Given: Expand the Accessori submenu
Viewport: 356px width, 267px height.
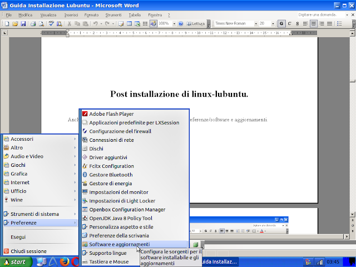Looking at the screenshot, I should [x=41, y=139].
